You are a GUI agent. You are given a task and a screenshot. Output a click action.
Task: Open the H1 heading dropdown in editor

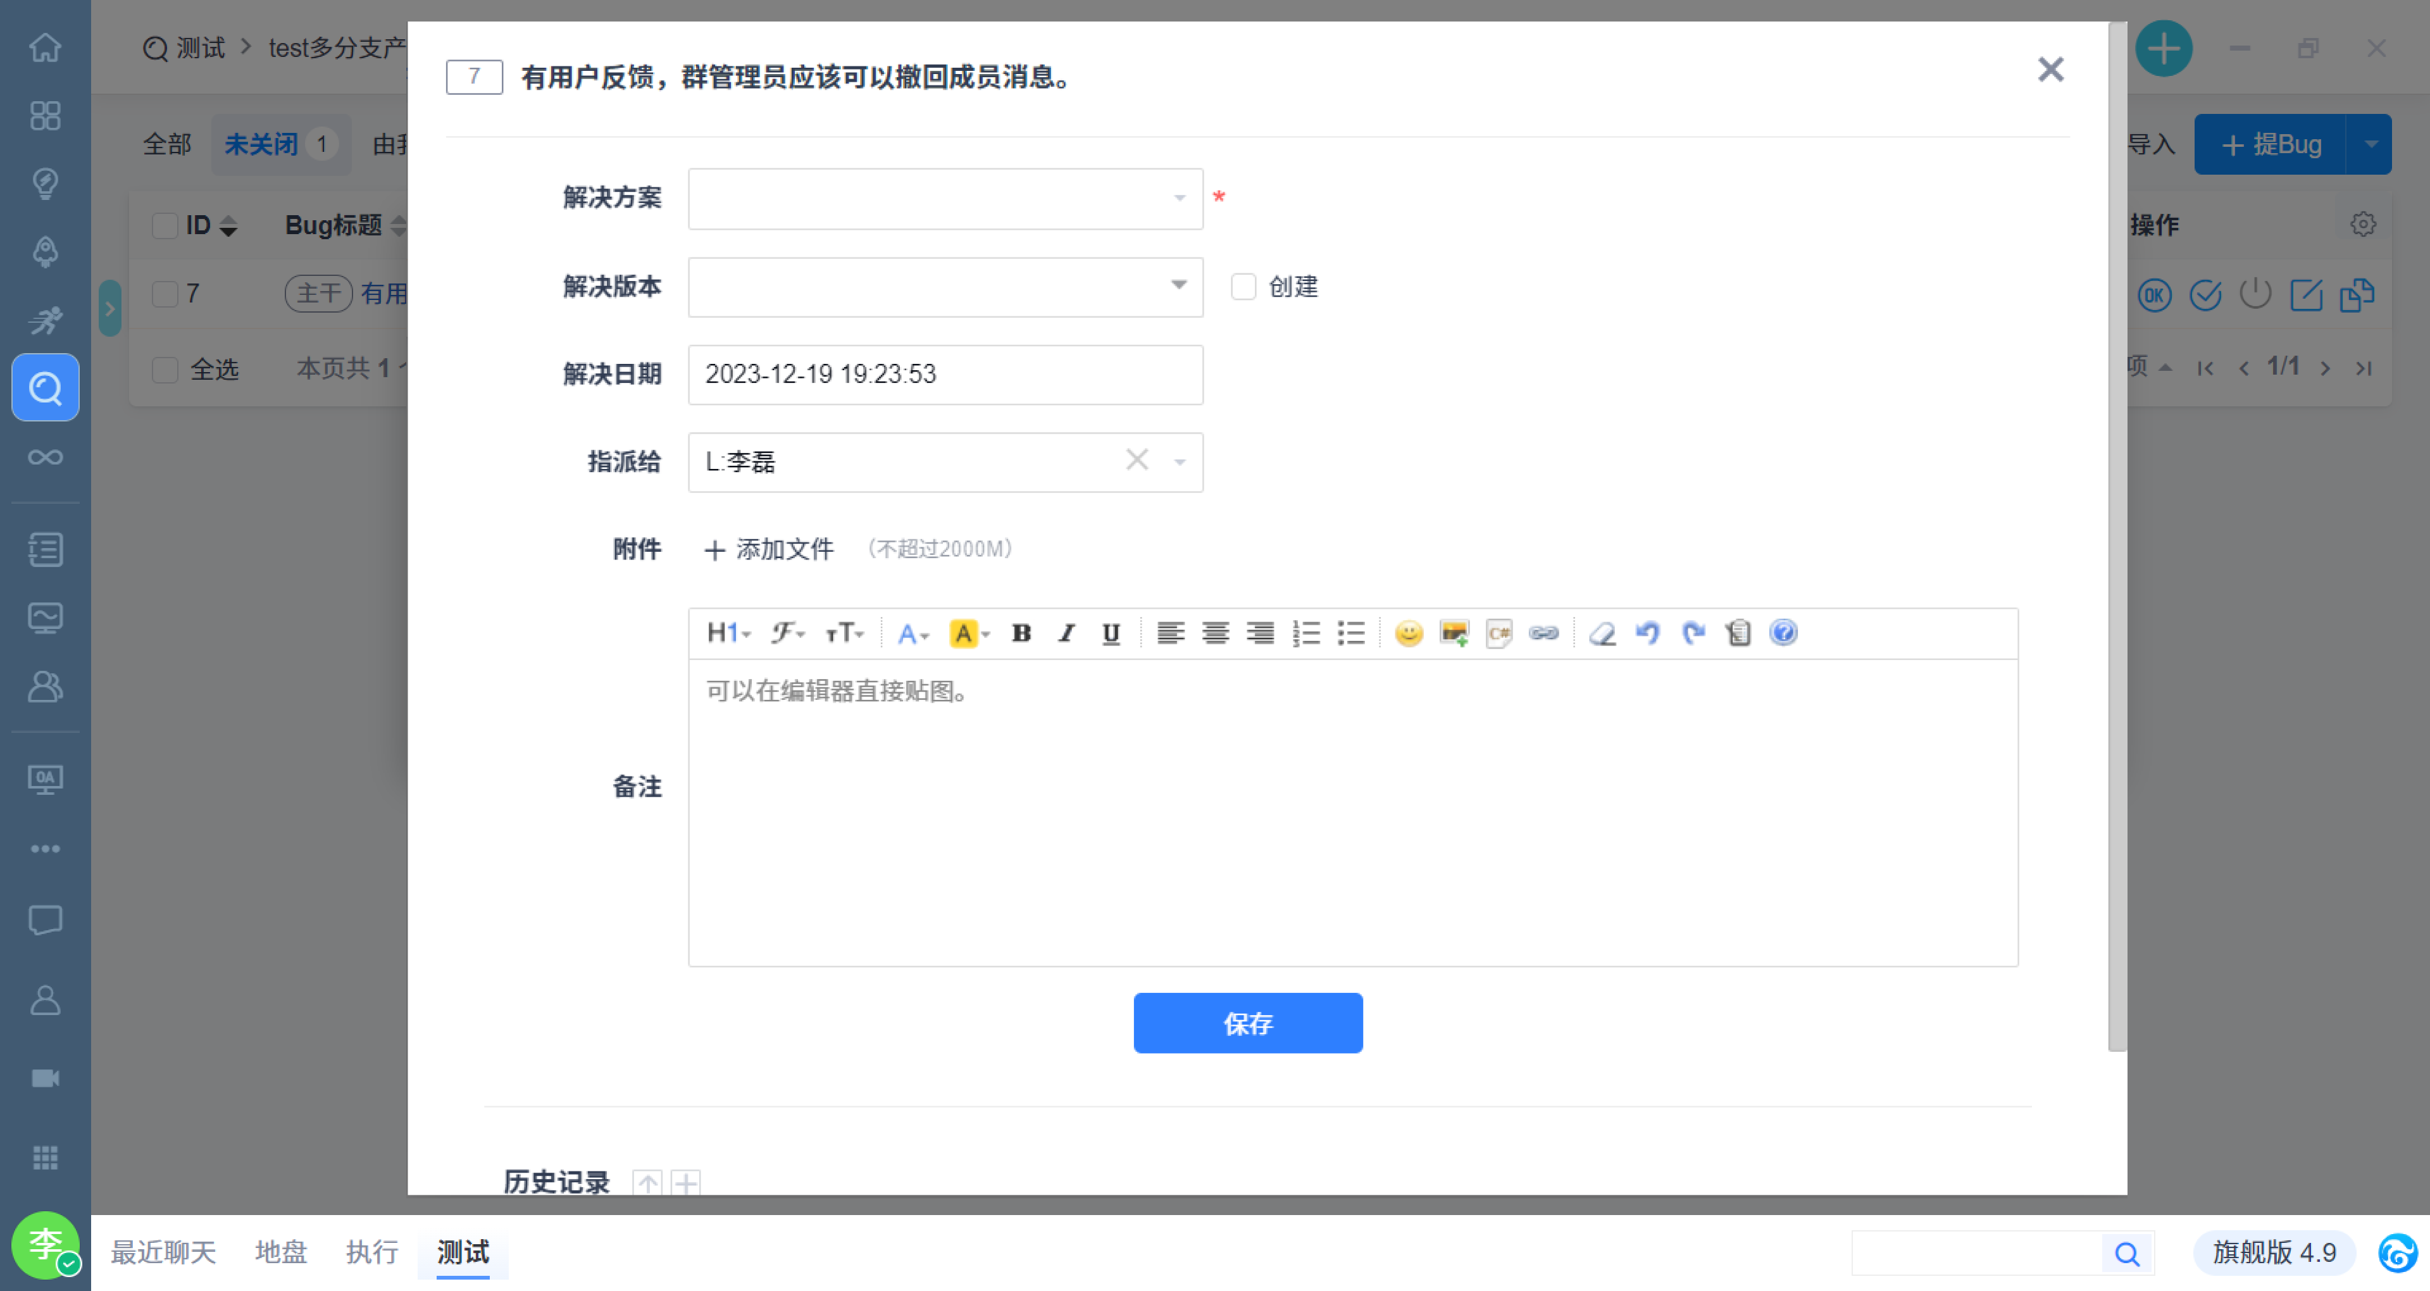pos(727,633)
